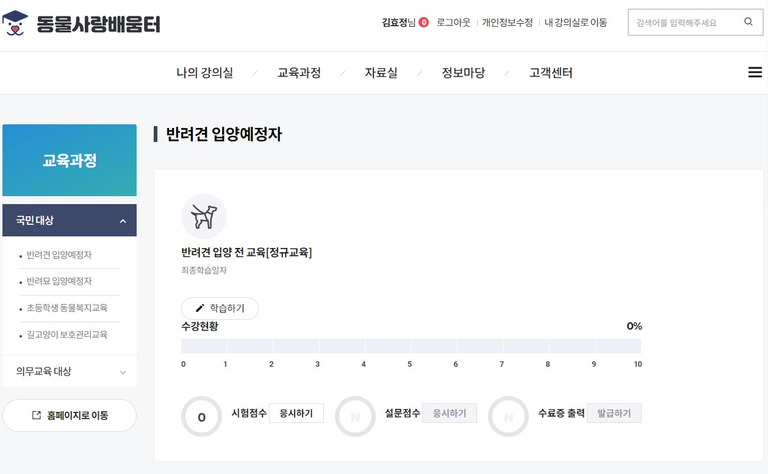Open the 교육과정 top menu
The image size is (768, 474).
(x=299, y=73)
